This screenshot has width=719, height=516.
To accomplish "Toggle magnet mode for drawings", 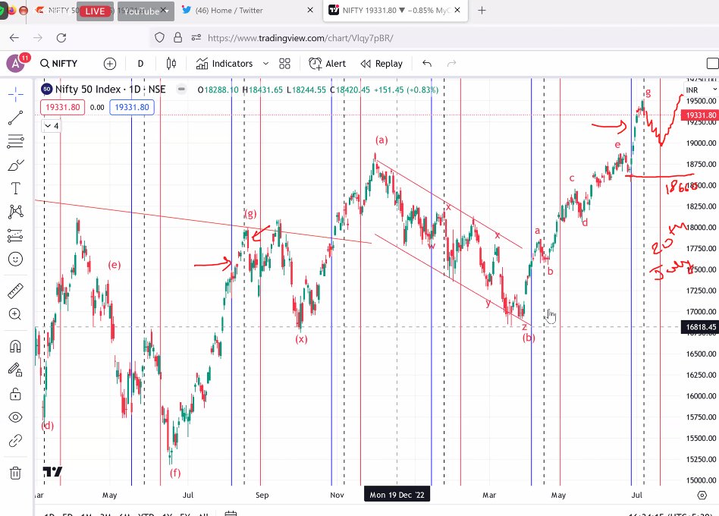I will (x=15, y=346).
